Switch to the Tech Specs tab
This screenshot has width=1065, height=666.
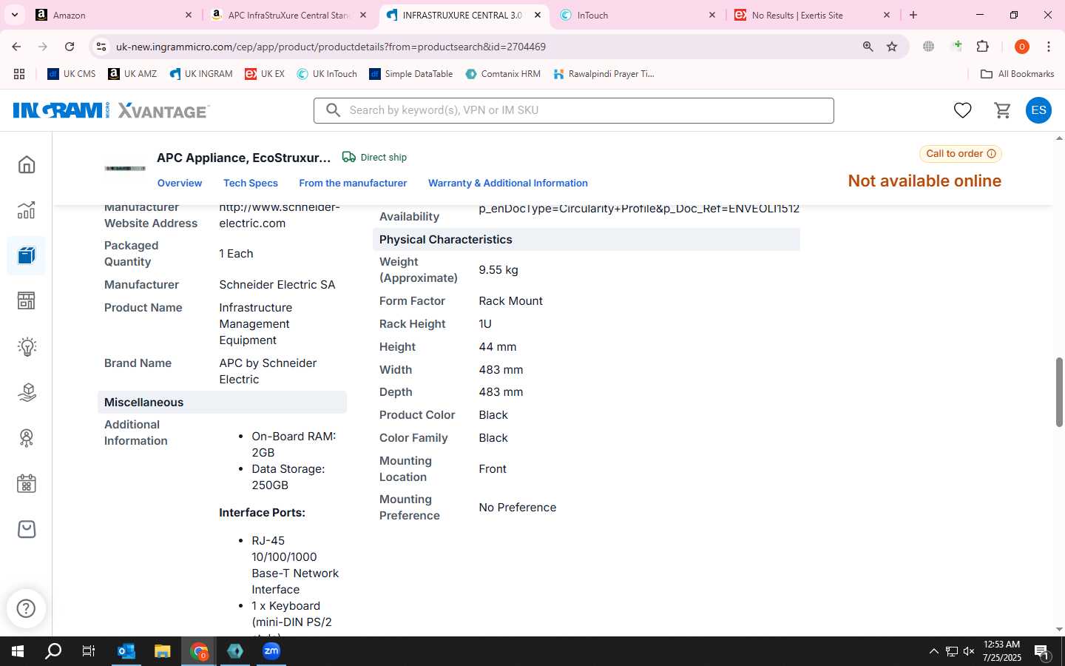click(251, 183)
